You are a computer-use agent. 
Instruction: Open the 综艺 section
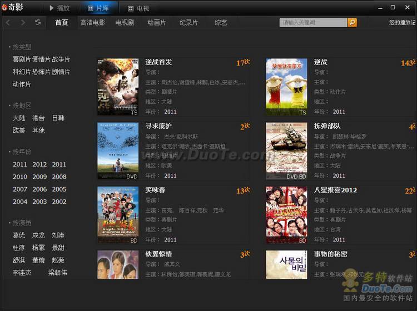221,23
